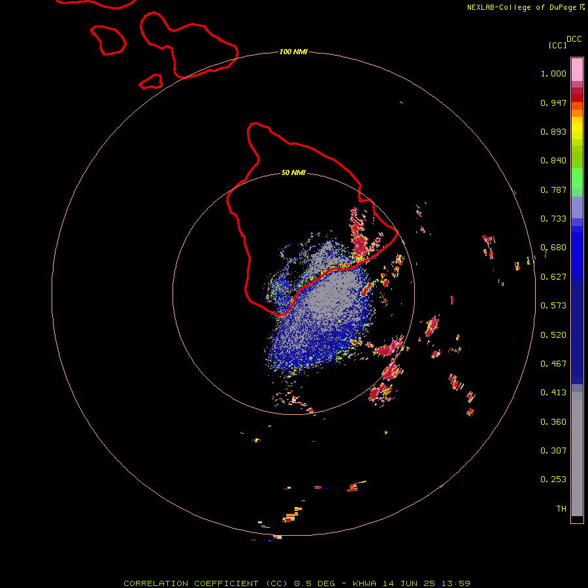Click the 100 NMI range ring label
Image resolution: width=588 pixels, height=588 pixels.
tap(293, 52)
